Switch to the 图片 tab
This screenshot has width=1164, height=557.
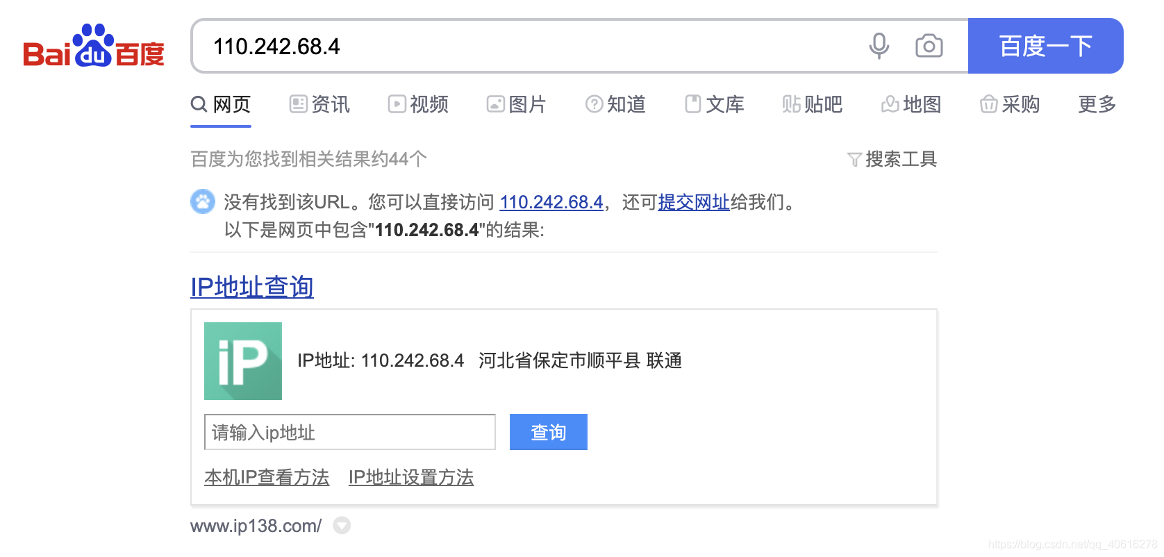pos(517,104)
